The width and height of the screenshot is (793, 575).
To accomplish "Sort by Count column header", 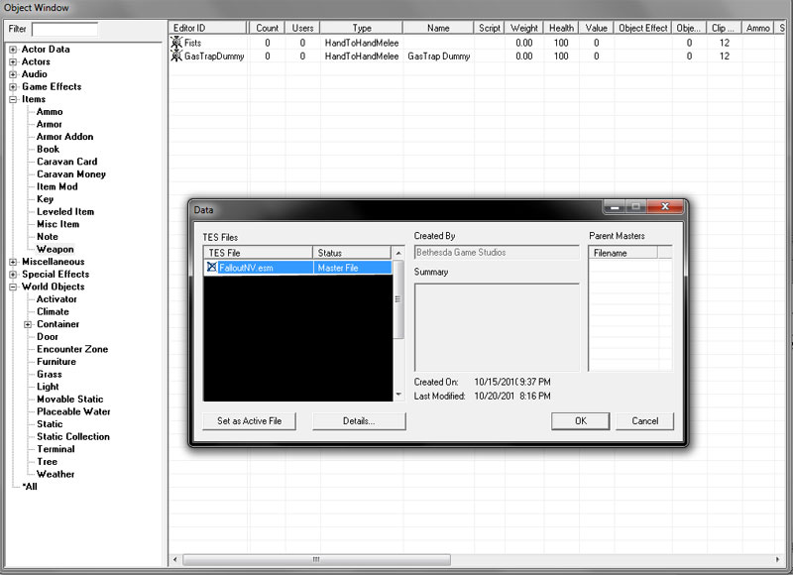I will point(267,28).
